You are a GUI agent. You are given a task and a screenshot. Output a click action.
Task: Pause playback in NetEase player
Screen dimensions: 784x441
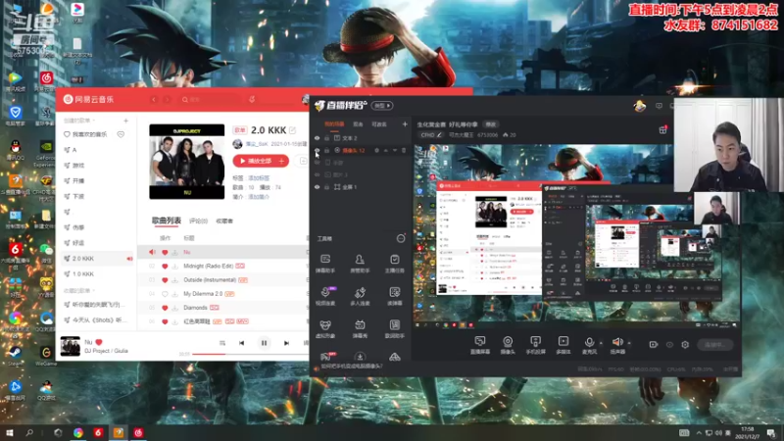pos(264,343)
